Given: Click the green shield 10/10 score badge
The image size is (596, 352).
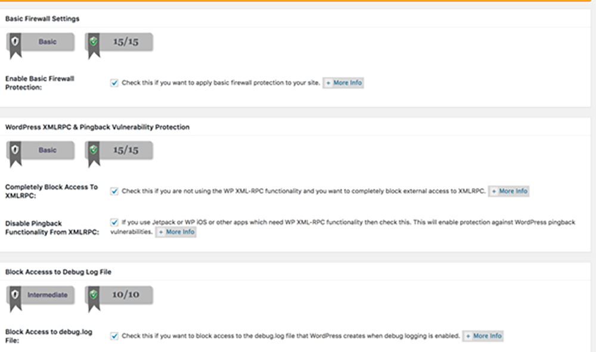Looking at the screenshot, I should pos(119,295).
